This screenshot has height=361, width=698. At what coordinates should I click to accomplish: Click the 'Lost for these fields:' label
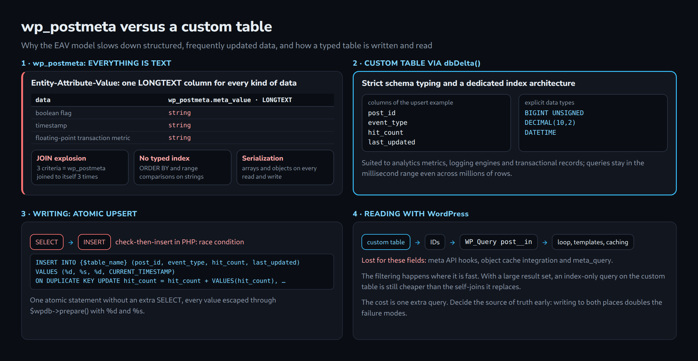[x=394, y=260]
